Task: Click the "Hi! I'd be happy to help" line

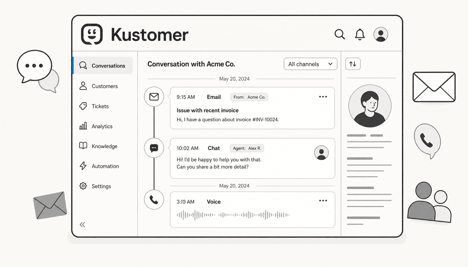Action: 219,160
